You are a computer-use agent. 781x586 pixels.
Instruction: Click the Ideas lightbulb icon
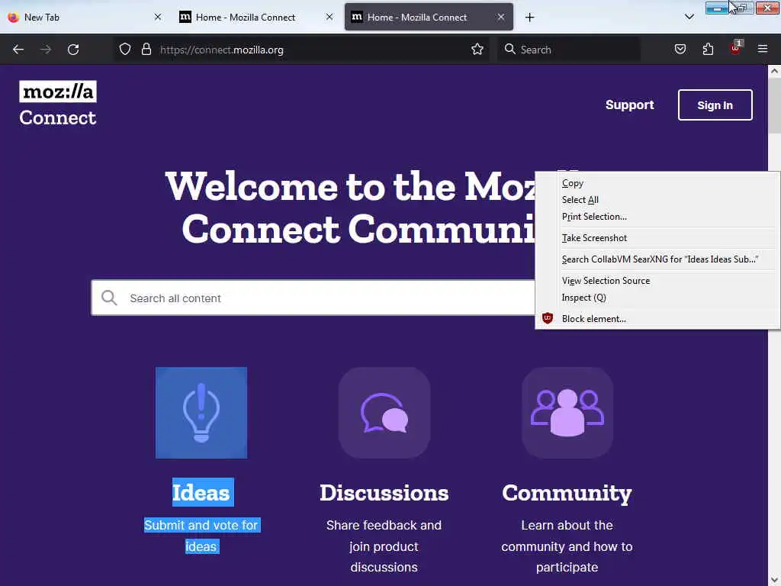click(201, 413)
